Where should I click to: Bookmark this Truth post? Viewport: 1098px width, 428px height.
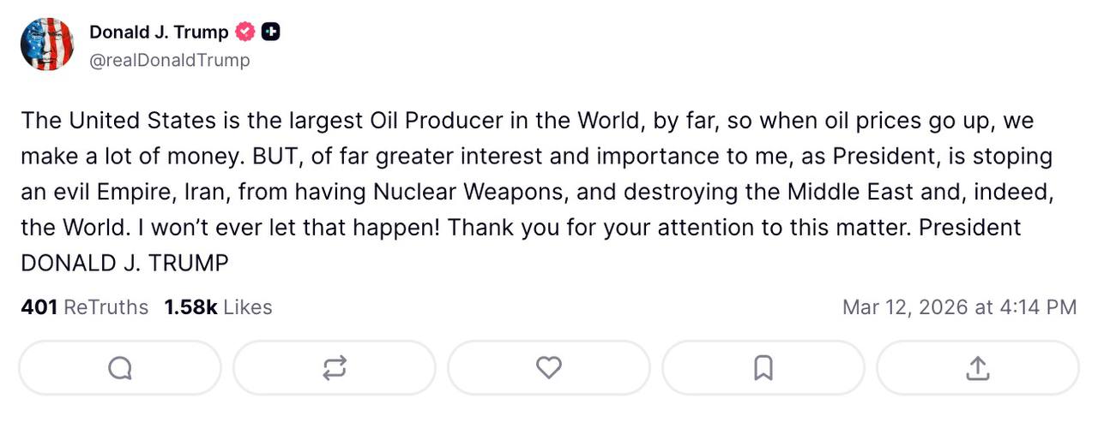click(763, 368)
